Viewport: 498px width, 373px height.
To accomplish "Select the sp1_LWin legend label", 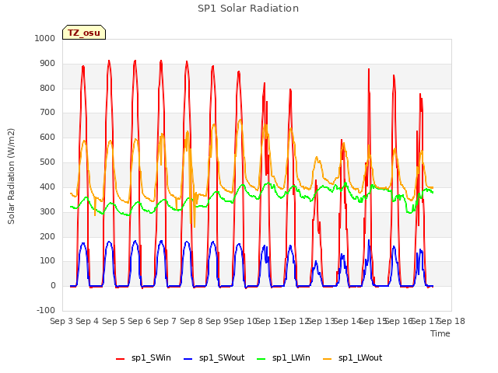I will (x=291, y=357).
